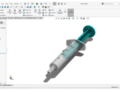120x90 pixels.
Task: Click Apply Scene icon in the heads-up toolbar
Action: coord(84,18)
